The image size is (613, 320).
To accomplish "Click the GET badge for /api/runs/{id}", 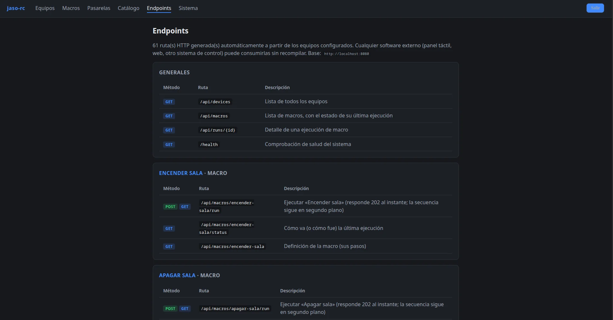I will click(169, 130).
